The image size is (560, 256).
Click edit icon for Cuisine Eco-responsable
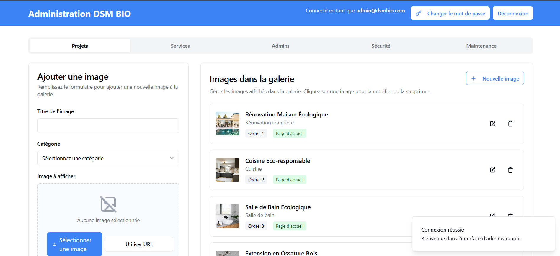click(x=492, y=170)
